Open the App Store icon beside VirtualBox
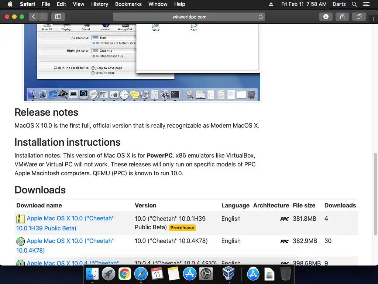The height and width of the screenshot is (284, 378). (x=253, y=274)
